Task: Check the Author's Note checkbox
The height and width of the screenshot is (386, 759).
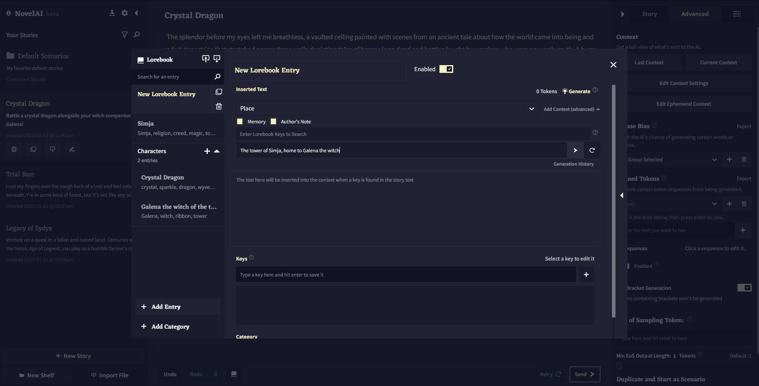Action: pyautogui.click(x=273, y=122)
